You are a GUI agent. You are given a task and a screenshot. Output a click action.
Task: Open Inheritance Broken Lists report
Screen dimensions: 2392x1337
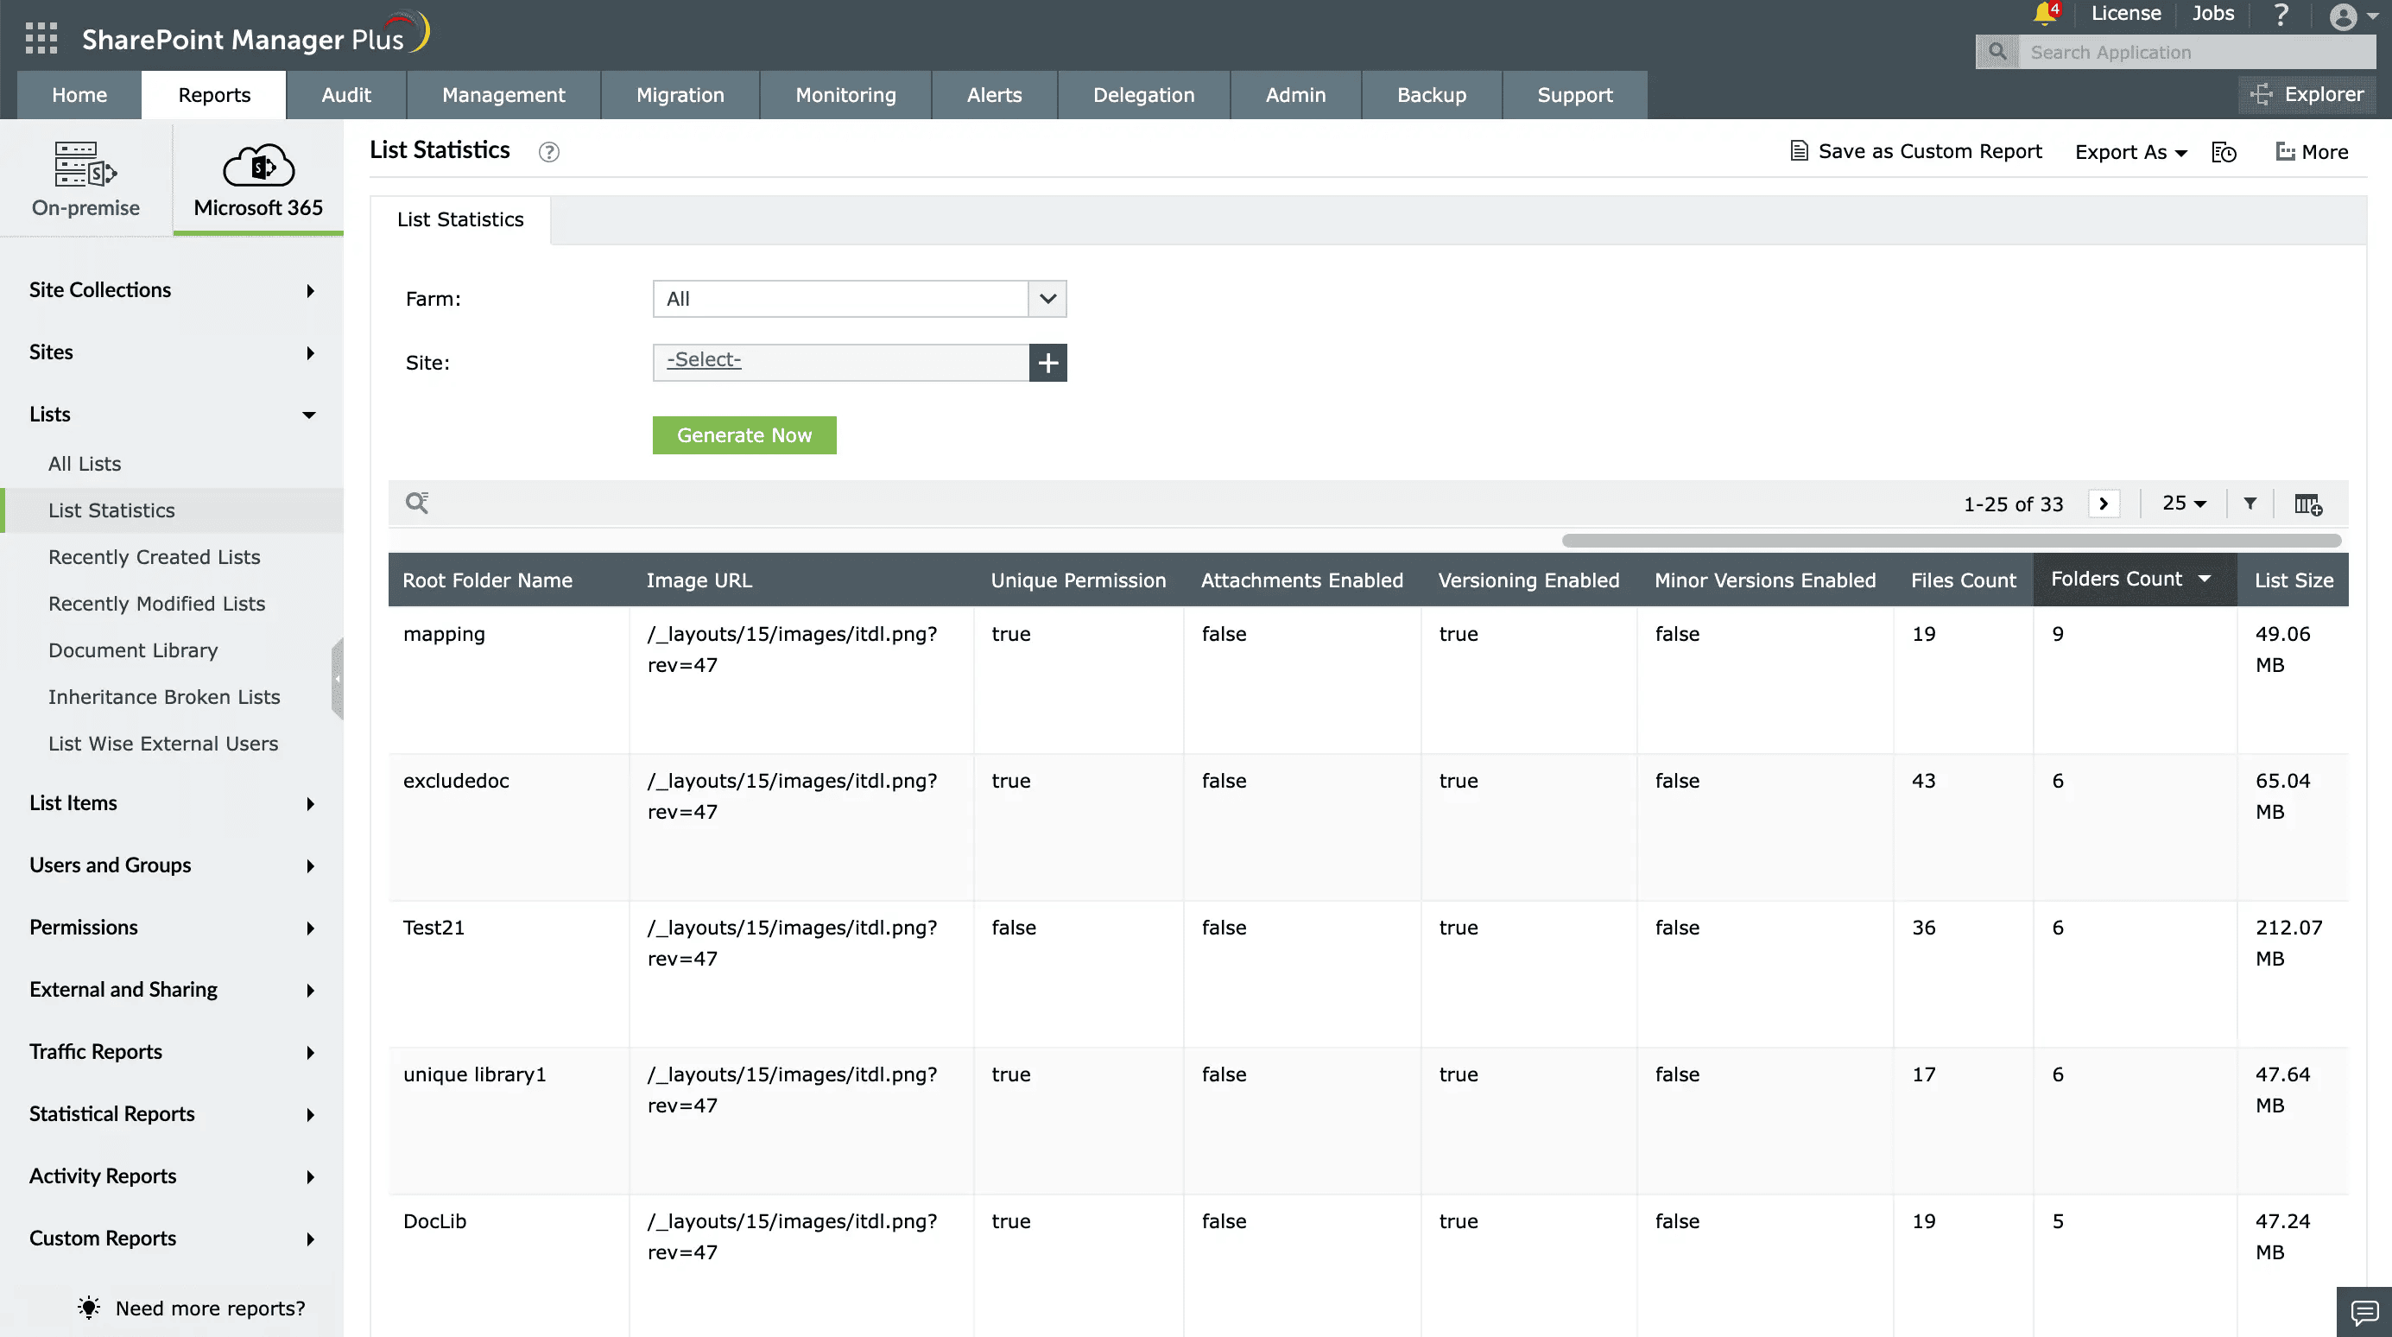click(x=164, y=696)
